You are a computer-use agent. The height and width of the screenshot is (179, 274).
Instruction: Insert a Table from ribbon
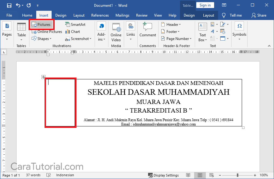tap(22, 31)
